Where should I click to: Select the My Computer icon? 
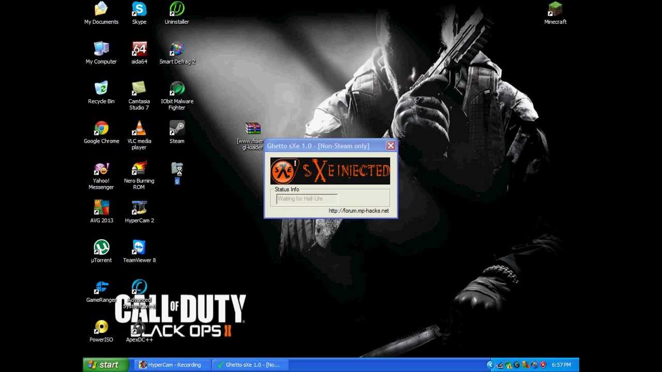(101, 53)
